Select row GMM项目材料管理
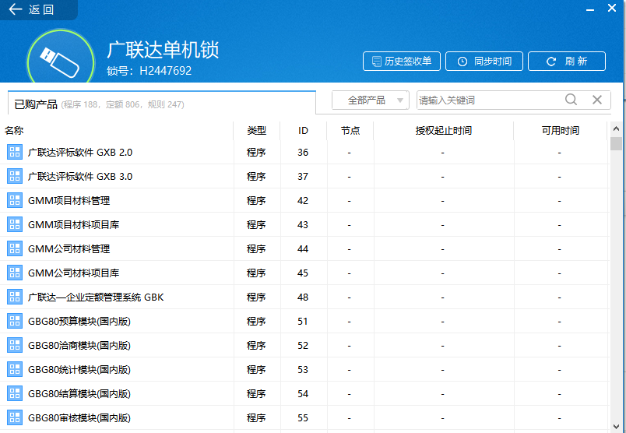 tap(304, 200)
